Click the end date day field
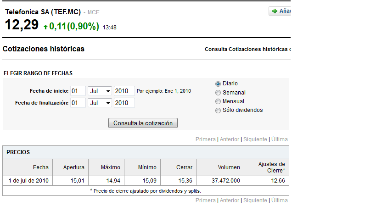This screenshot has height=211, width=376. [x=78, y=103]
